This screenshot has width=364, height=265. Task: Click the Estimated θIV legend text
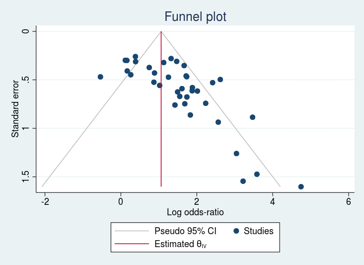coord(179,244)
